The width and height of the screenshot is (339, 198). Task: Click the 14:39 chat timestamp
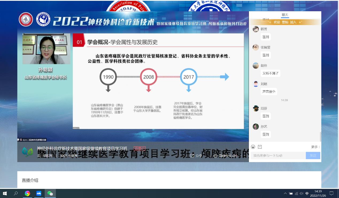(x=284, y=100)
